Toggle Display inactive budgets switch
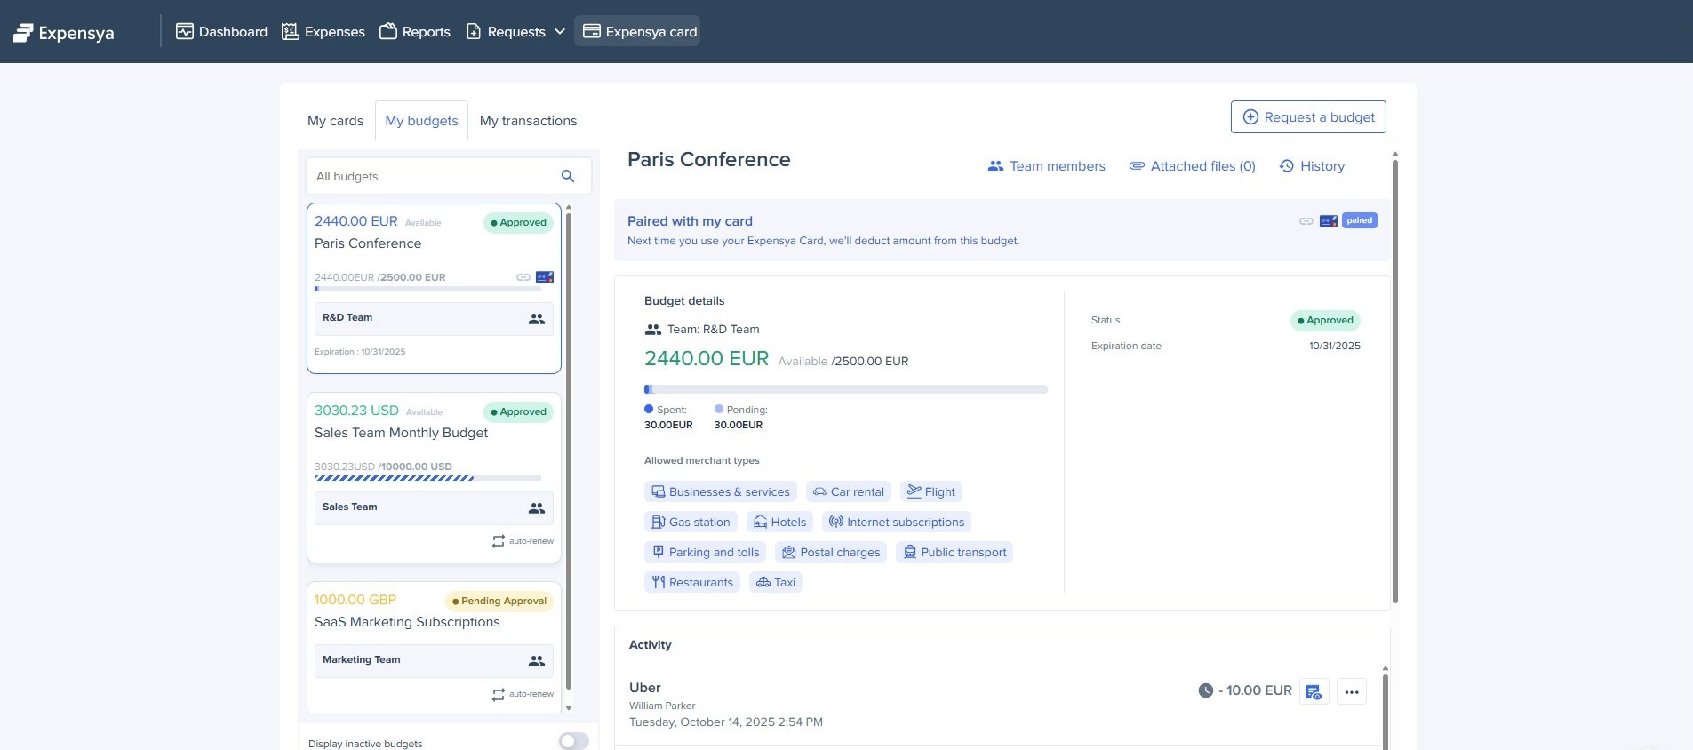 point(573,741)
